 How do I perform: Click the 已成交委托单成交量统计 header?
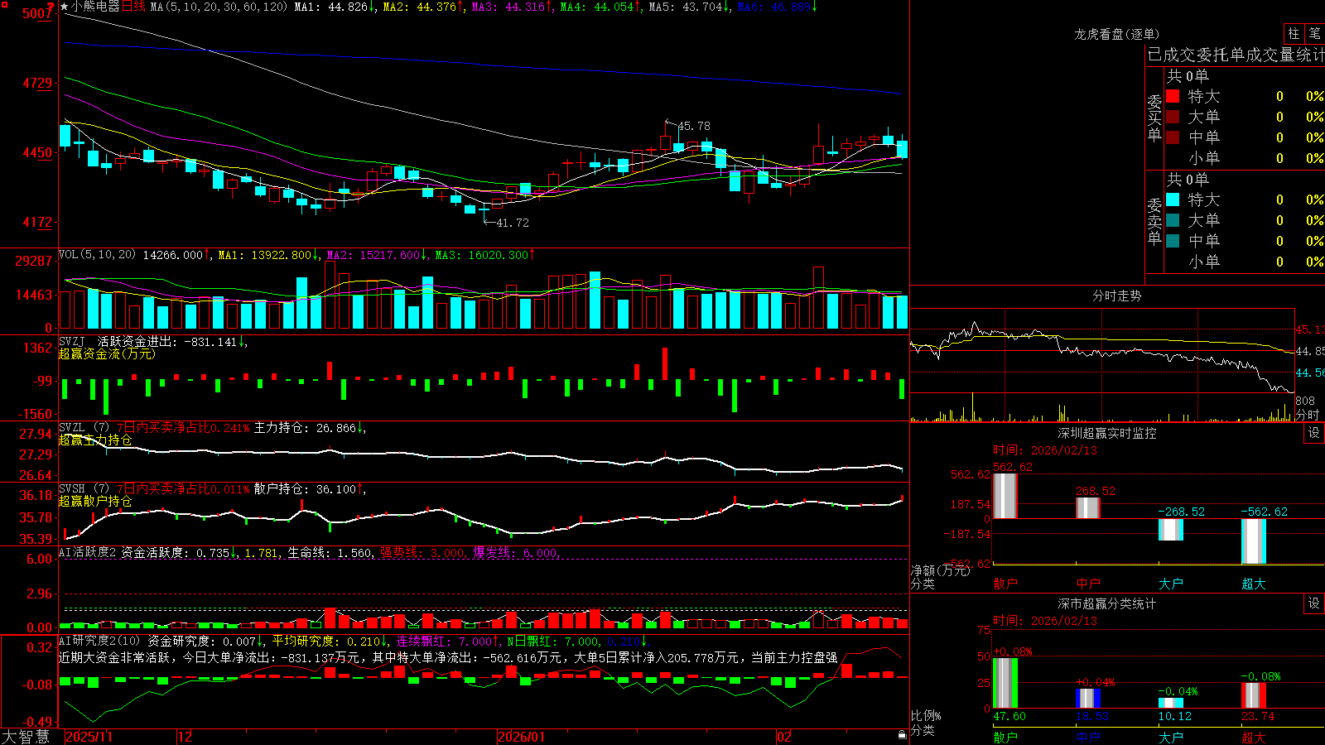[1236, 55]
